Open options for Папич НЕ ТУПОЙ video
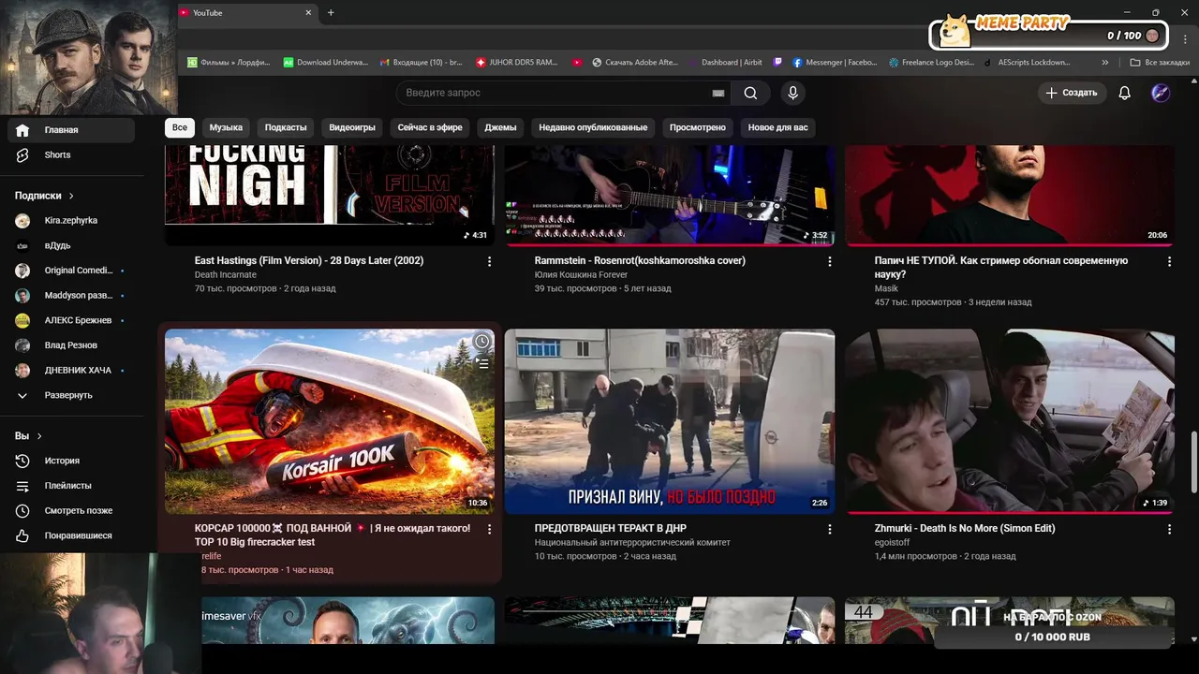1199x674 pixels. [1169, 262]
